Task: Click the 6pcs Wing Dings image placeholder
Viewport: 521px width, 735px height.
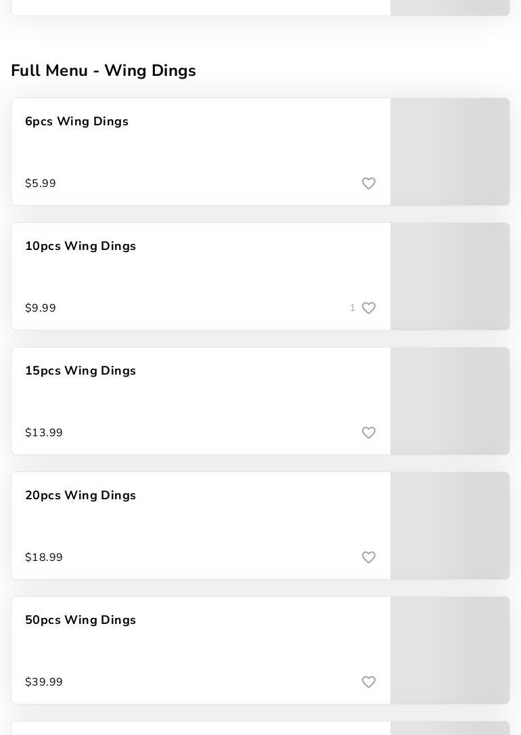Action: [x=450, y=152]
